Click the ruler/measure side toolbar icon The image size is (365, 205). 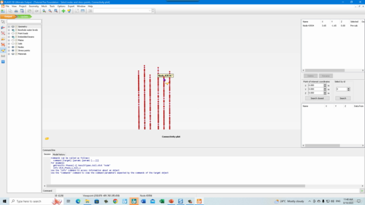click(x=3, y=56)
